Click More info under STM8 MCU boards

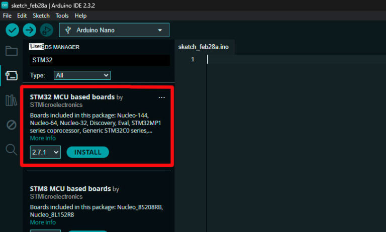coord(43,222)
